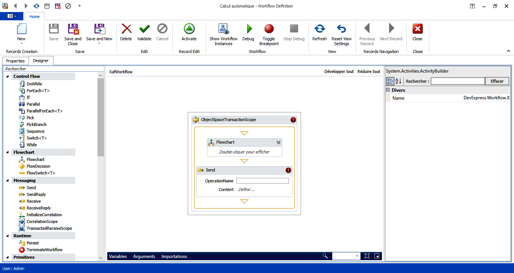Click quick access refresh icon
The image size is (514, 273).
[36, 6]
